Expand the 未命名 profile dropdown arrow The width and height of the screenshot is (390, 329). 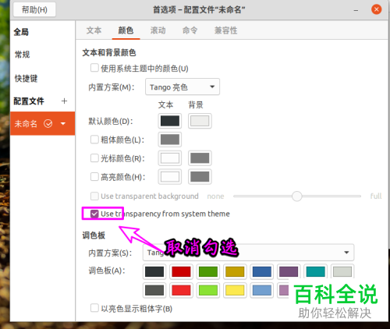pos(63,124)
